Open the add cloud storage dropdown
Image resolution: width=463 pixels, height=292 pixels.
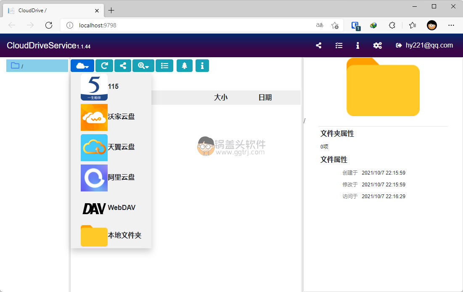[x=82, y=66]
